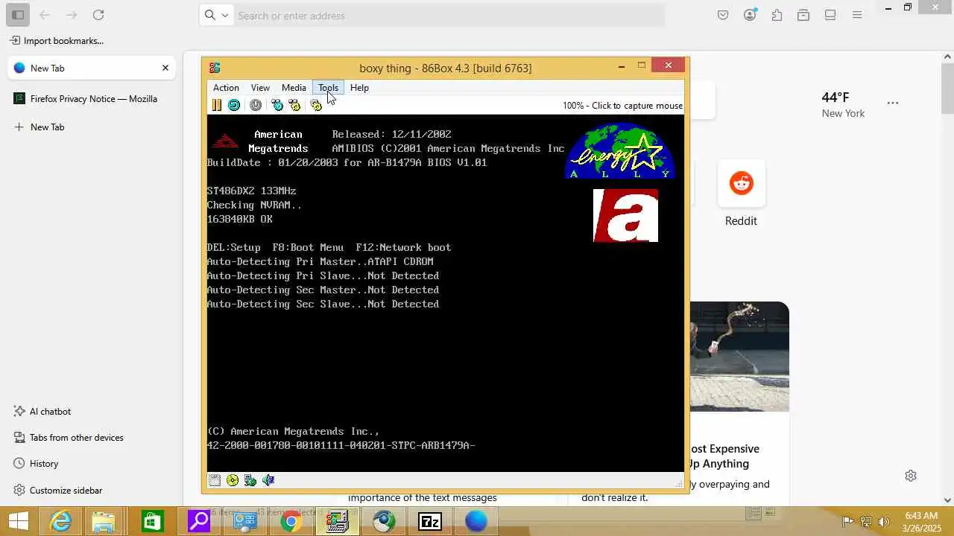Viewport: 954px width, 536px height.
Task: Open 86Box settings toolbar icon
Action: tap(317, 106)
